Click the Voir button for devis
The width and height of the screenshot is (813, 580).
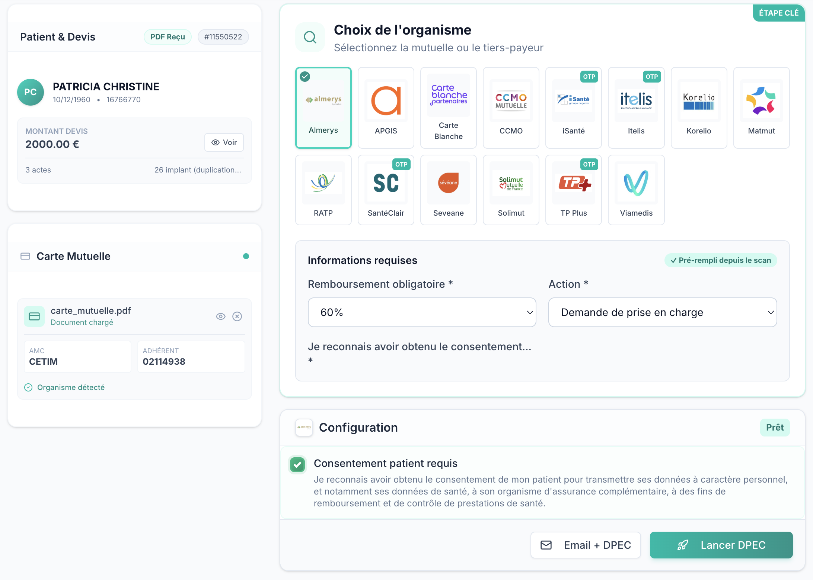[224, 142]
